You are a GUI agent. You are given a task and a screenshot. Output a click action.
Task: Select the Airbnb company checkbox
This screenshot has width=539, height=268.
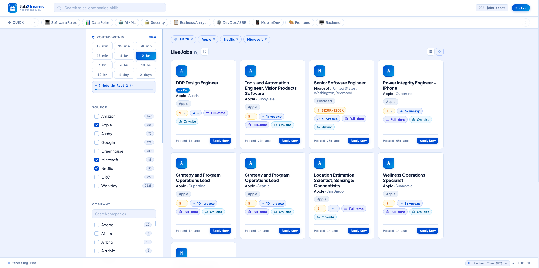pyautogui.click(x=97, y=242)
